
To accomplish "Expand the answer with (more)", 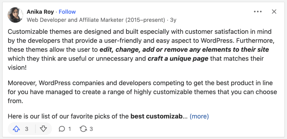I will tap(199, 116).
